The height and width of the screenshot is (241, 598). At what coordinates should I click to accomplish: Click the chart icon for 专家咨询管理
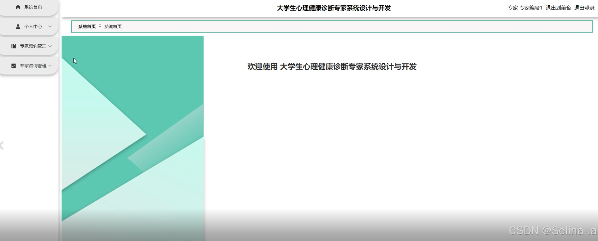[14, 66]
